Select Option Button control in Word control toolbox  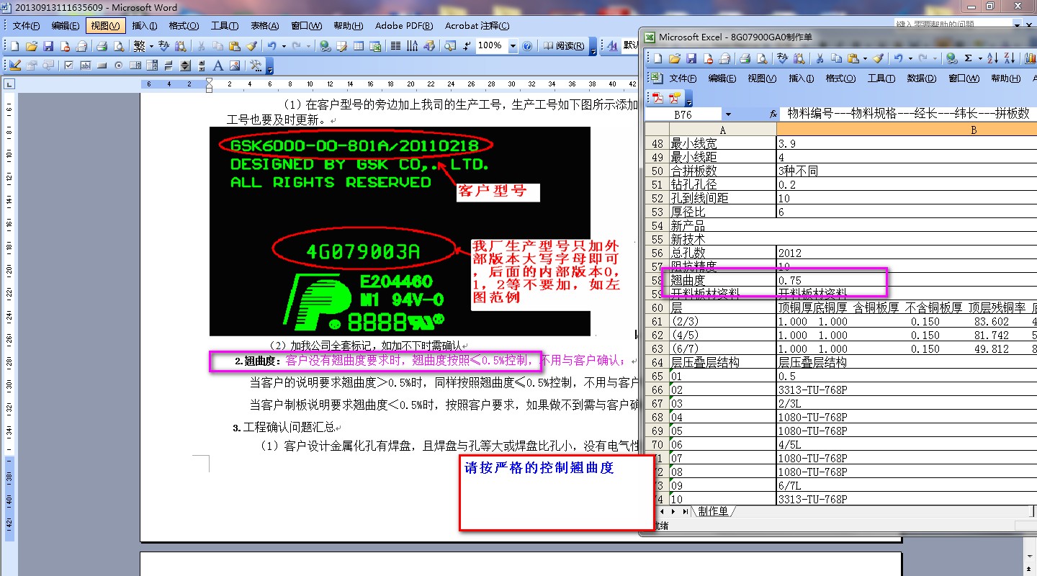tap(119, 66)
